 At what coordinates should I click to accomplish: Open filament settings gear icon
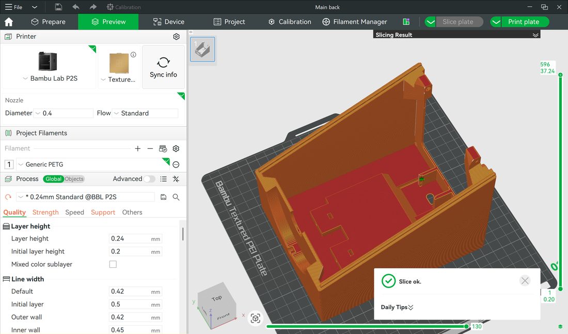176,149
